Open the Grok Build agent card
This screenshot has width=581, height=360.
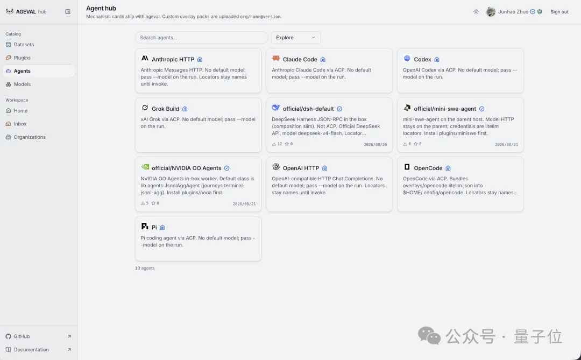198,125
